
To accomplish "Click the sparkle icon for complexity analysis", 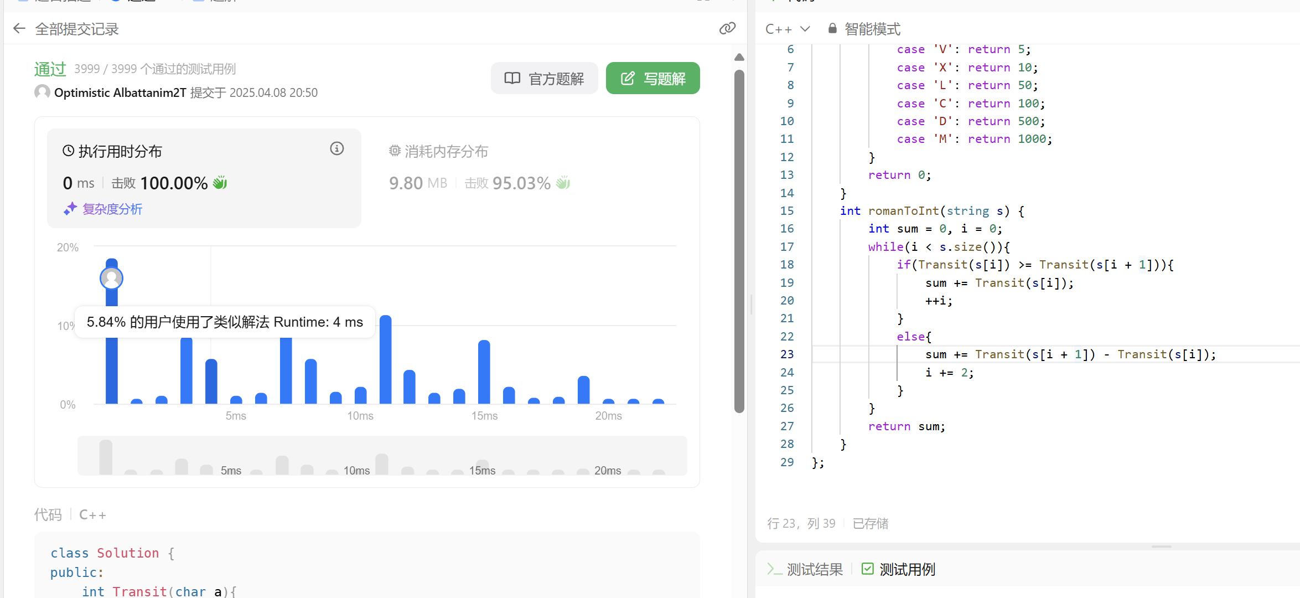I will 70,209.
